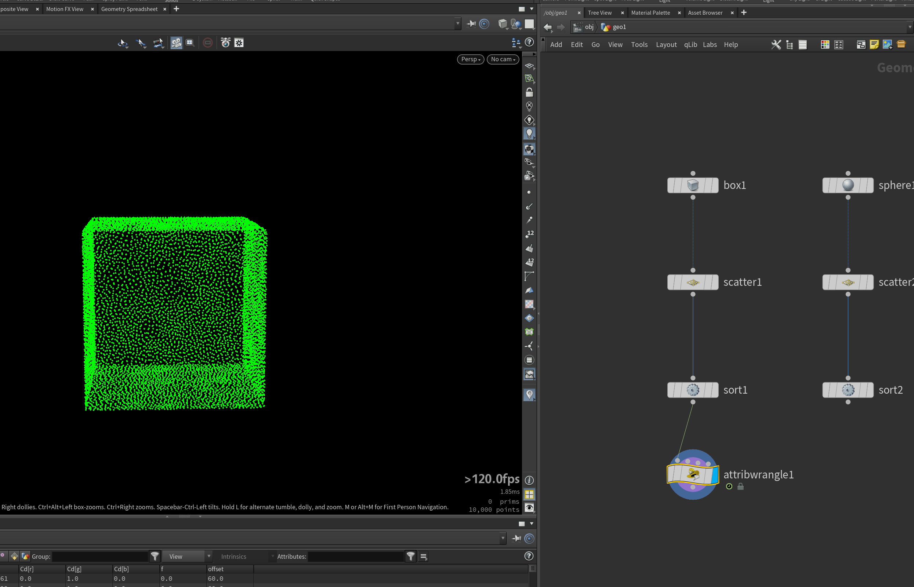
Task: Switch to the Tree View tab
Action: point(599,12)
